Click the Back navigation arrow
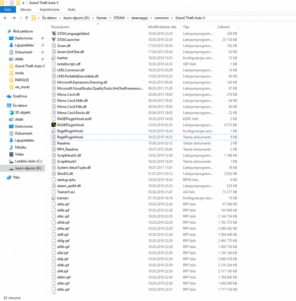296x301 pixels. (x=5, y=18)
